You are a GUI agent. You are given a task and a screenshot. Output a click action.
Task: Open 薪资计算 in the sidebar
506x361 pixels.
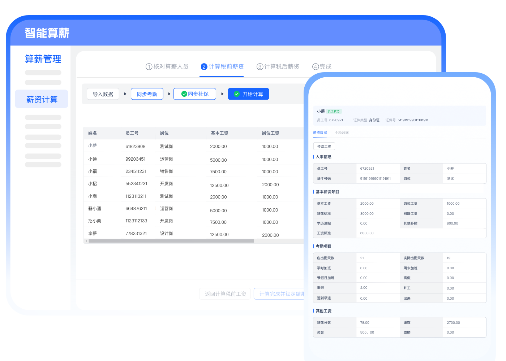[42, 99]
